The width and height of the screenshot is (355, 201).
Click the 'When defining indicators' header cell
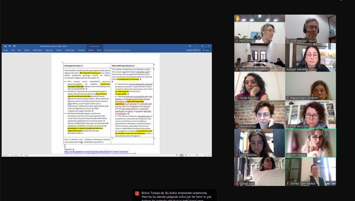[132, 66]
